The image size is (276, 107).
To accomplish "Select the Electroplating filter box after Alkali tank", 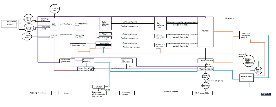I will [x=79, y=36].
